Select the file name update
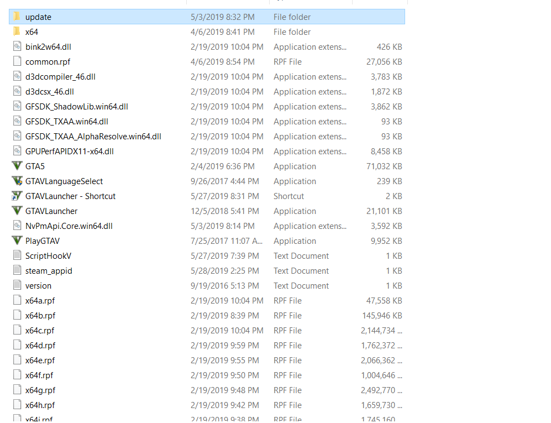This screenshot has height=423, width=551. 38,17
